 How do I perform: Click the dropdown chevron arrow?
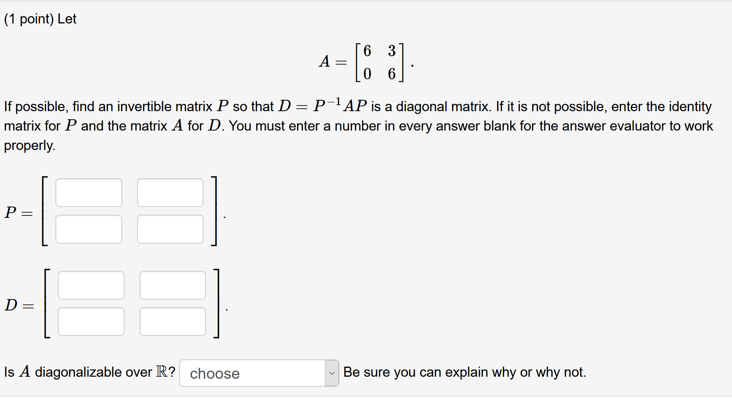pos(331,373)
